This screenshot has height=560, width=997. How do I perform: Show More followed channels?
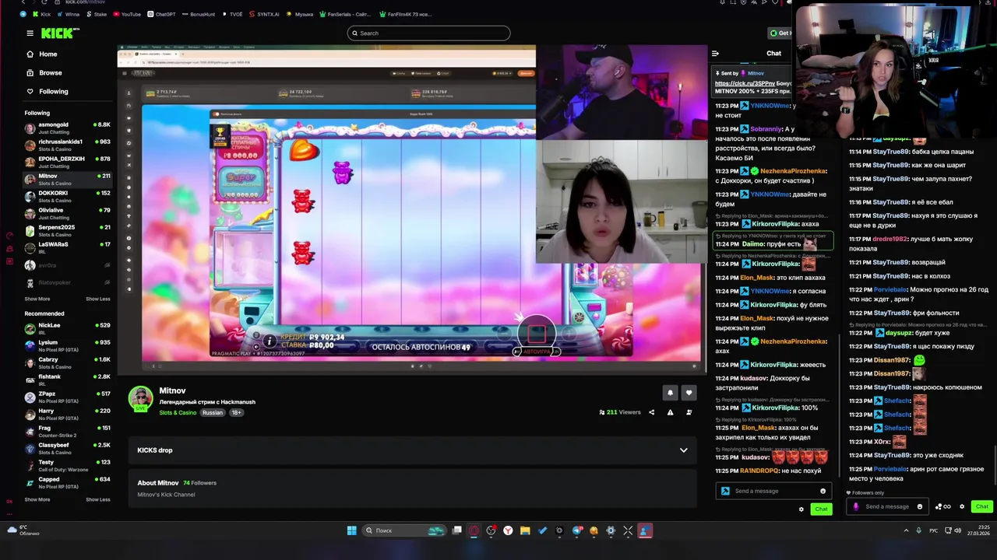(x=37, y=299)
